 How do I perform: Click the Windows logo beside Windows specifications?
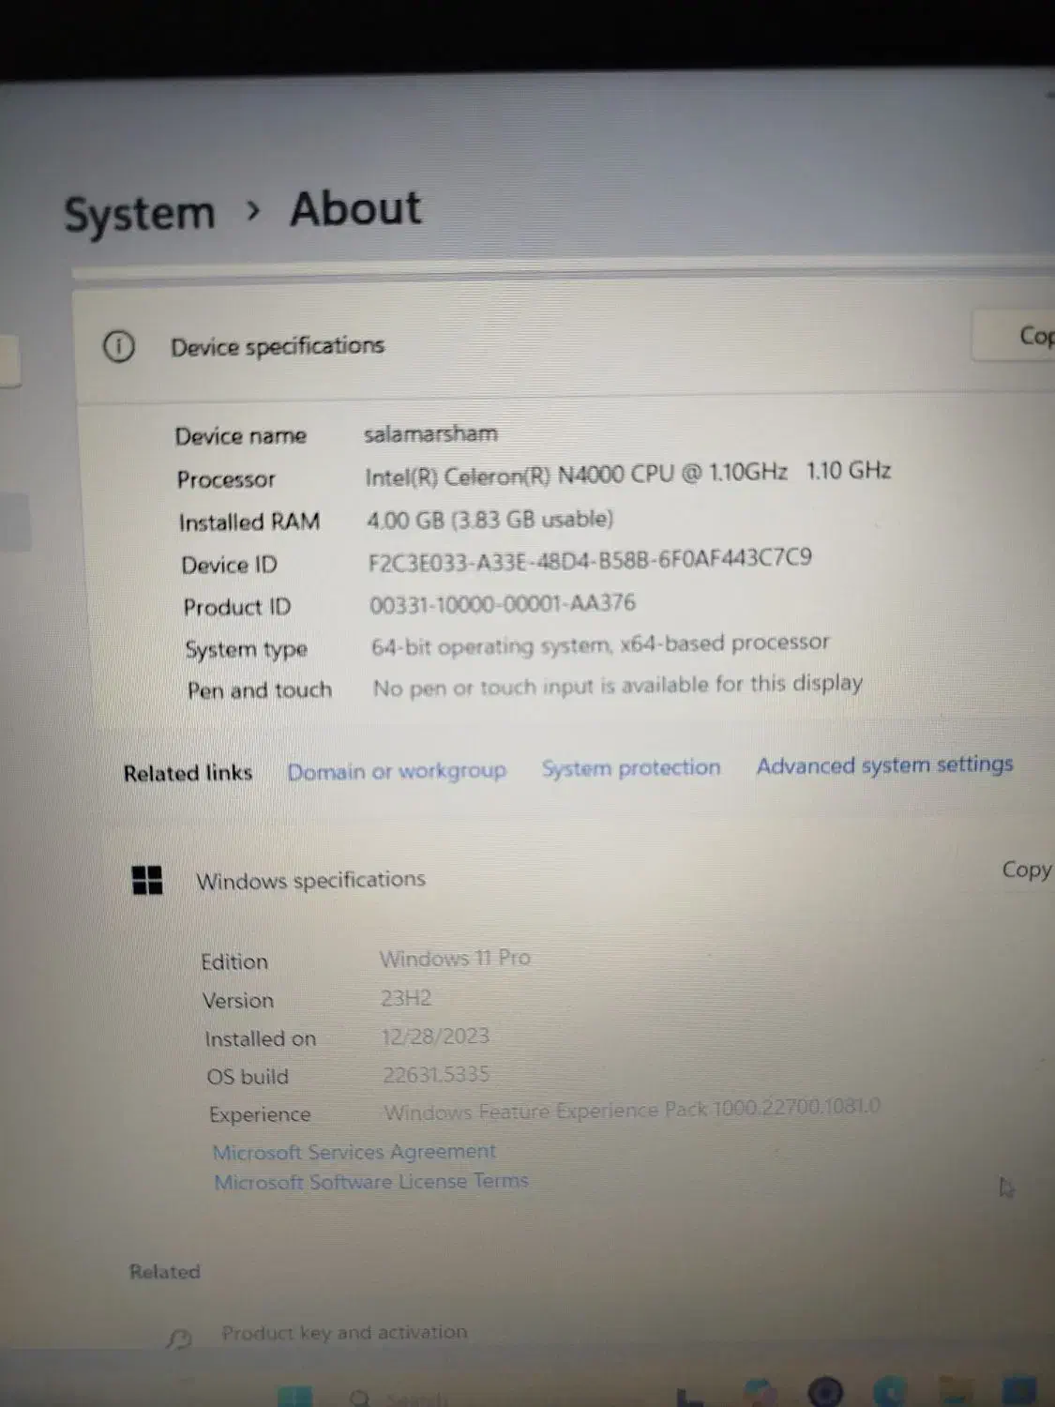tap(147, 880)
